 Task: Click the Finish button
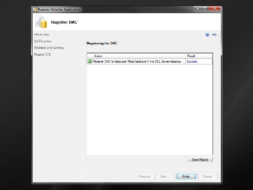click(186, 176)
